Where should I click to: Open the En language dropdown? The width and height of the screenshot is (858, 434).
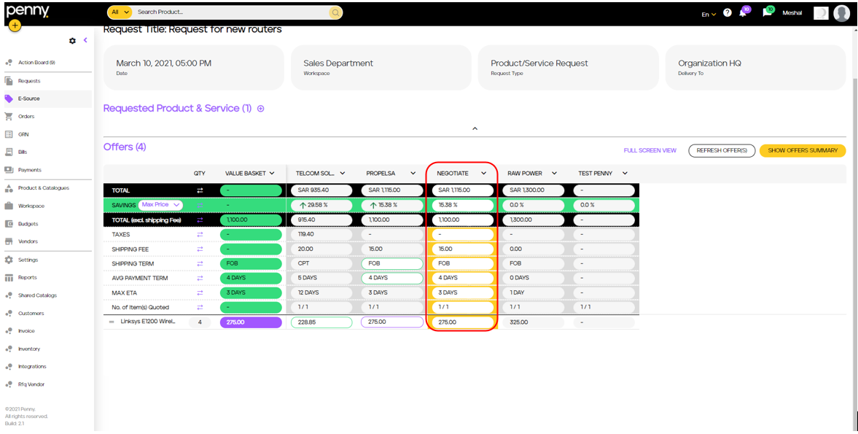coord(709,15)
